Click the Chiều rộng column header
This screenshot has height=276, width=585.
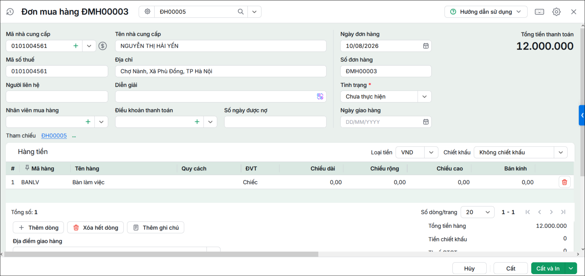[x=385, y=169]
